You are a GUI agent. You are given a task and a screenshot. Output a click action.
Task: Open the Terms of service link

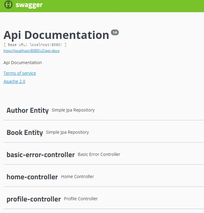[19, 73]
